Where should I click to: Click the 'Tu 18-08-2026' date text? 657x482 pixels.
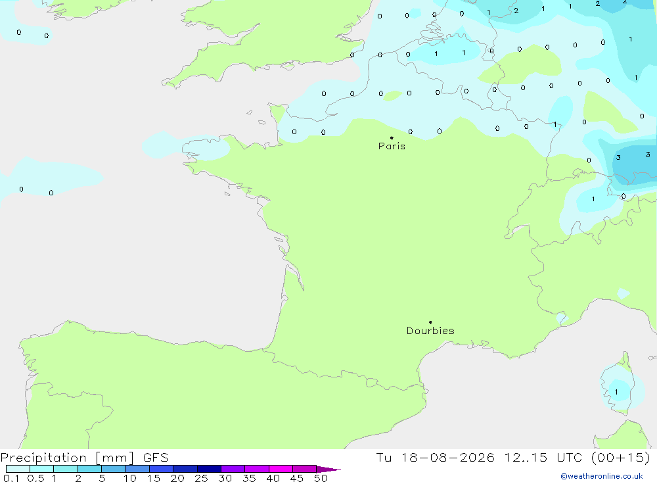(x=435, y=458)
